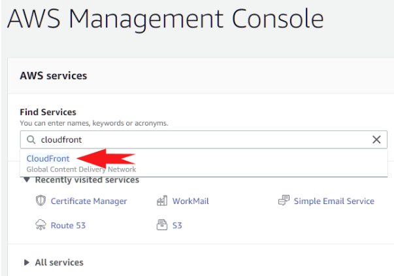Click the Find Services label

pos(48,112)
